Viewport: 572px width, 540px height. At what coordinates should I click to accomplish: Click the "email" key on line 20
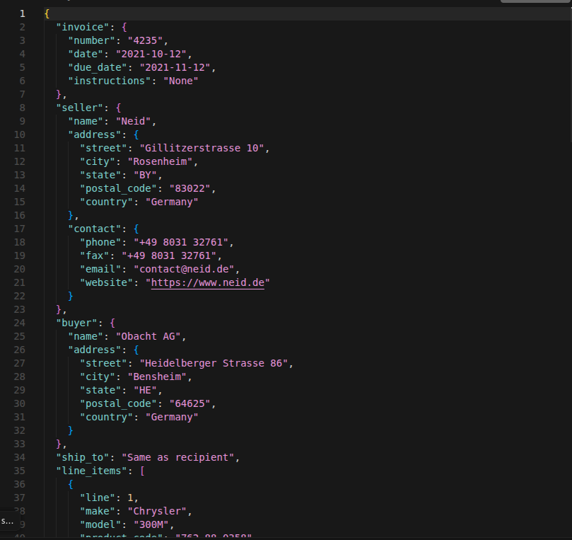[x=100, y=270]
